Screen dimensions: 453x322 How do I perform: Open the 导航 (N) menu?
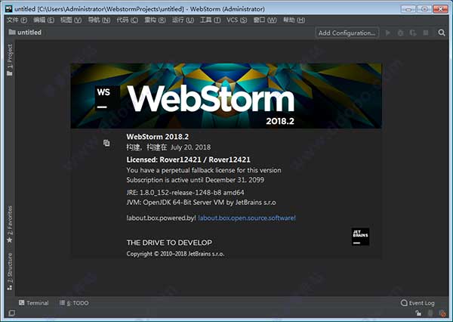99,20
